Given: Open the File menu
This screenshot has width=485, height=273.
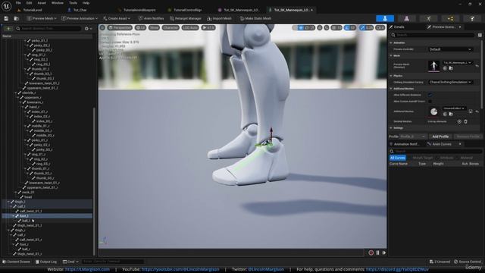Looking at the screenshot, I should [x=18, y=3].
